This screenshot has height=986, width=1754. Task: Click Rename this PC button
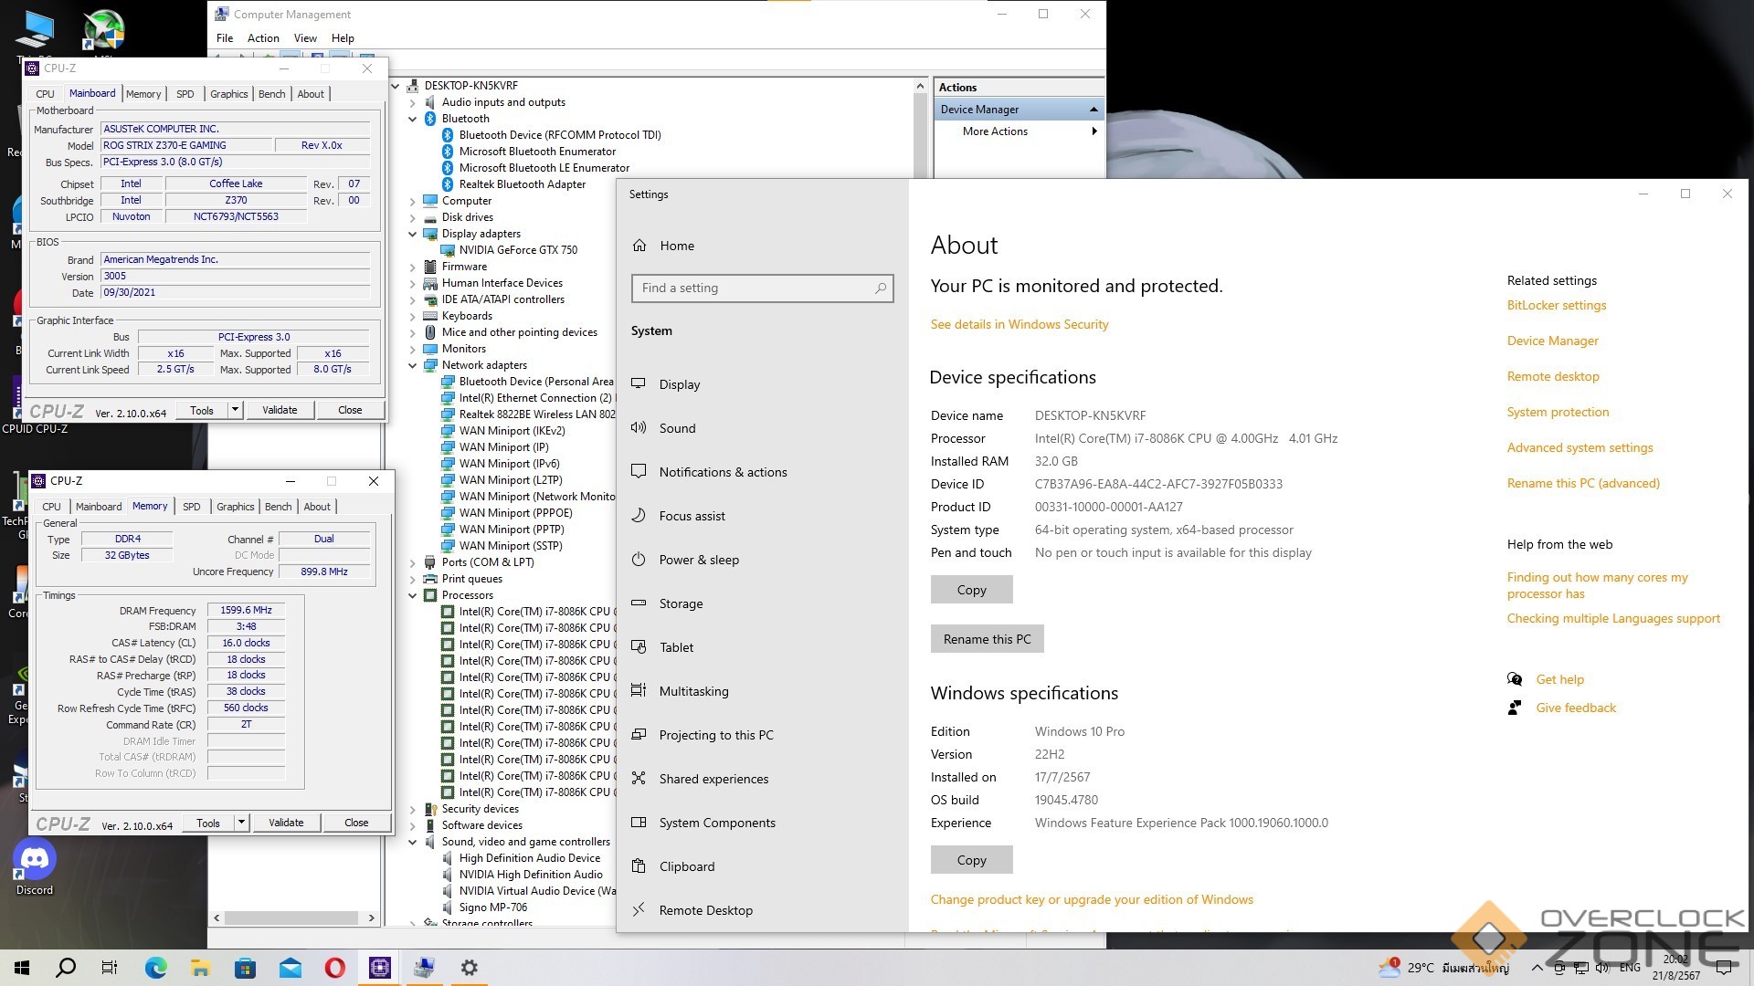987,639
